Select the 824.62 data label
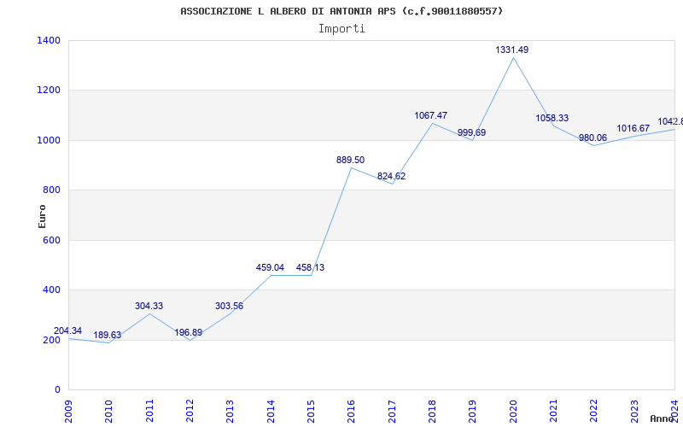 [391, 176]
